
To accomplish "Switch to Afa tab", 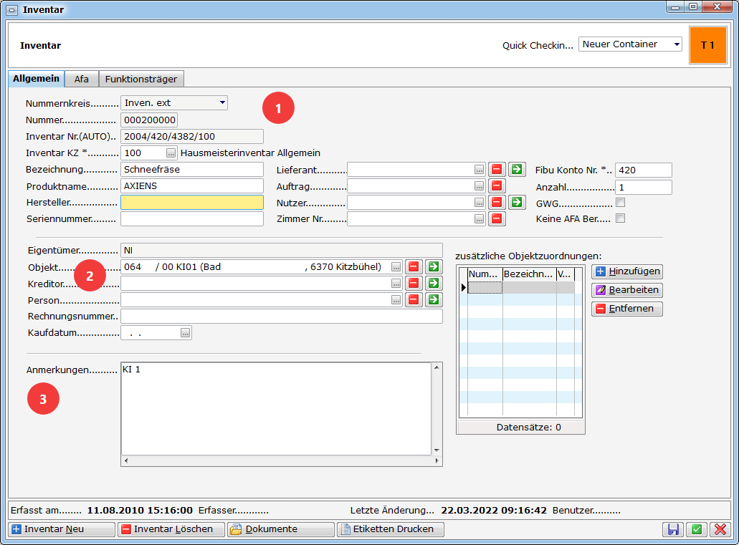I will [82, 79].
